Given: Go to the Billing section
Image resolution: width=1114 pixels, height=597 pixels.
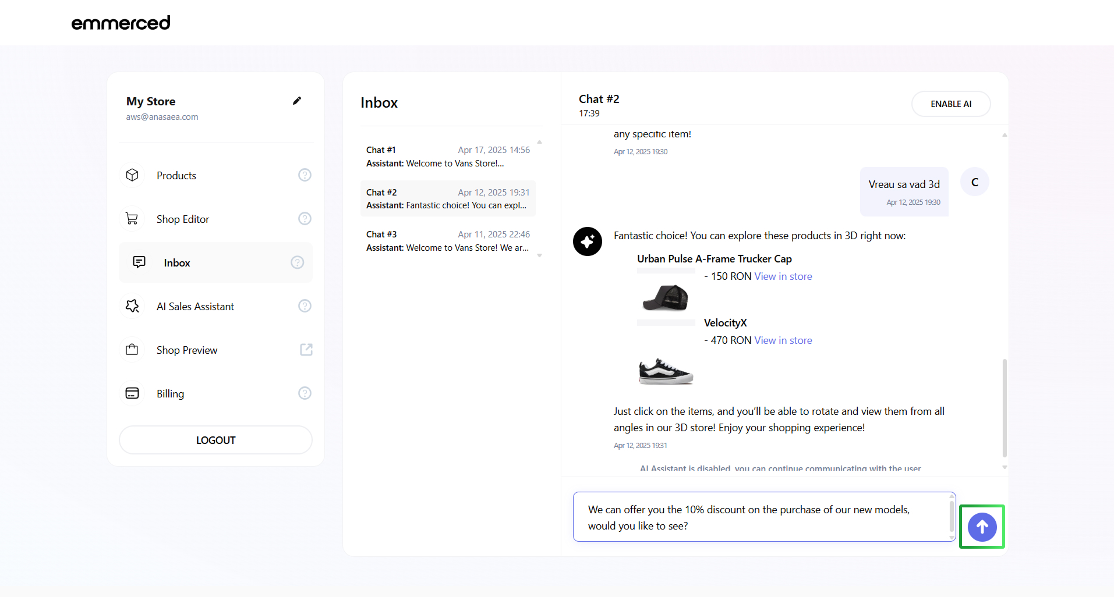Looking at the screenshot, I should coord(170,393).
